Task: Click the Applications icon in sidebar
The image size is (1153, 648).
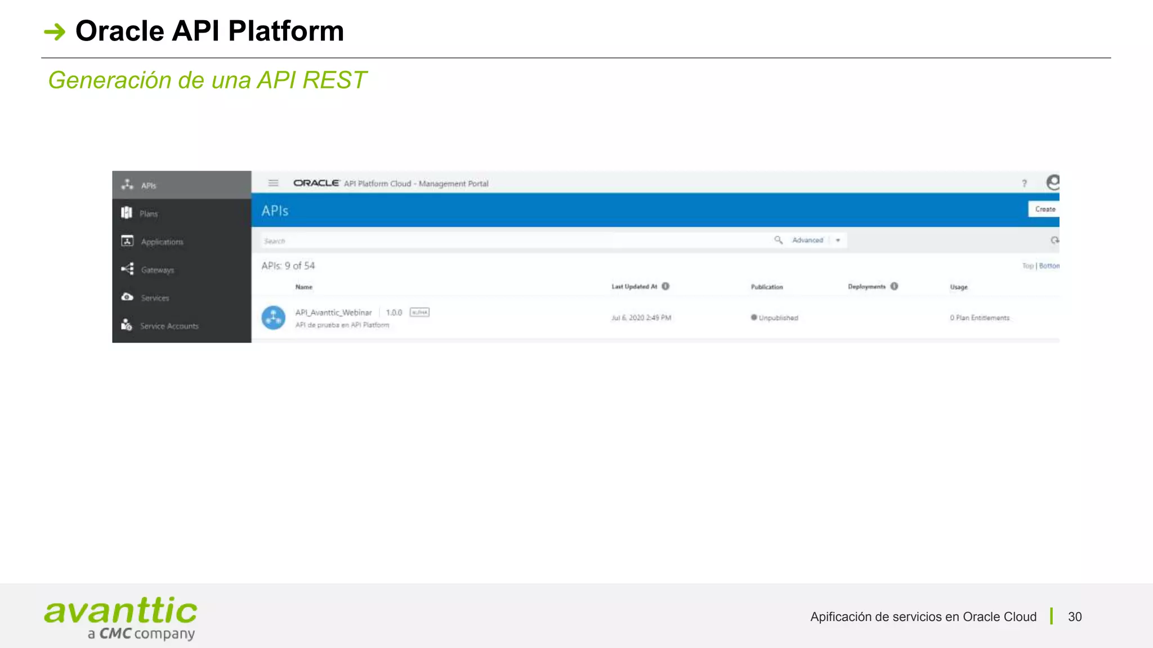Action: click(x=127, y=241)
